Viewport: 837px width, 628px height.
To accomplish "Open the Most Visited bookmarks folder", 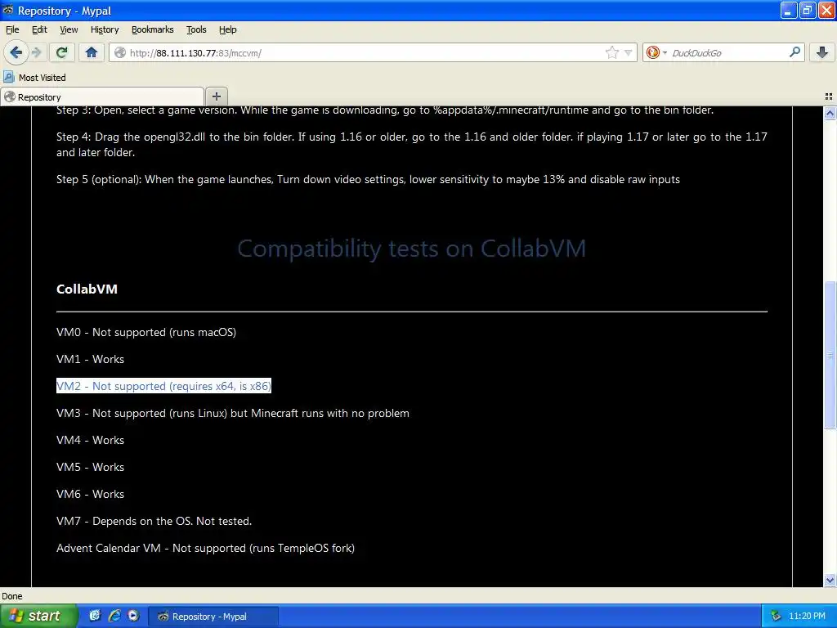I will [34, 78].
